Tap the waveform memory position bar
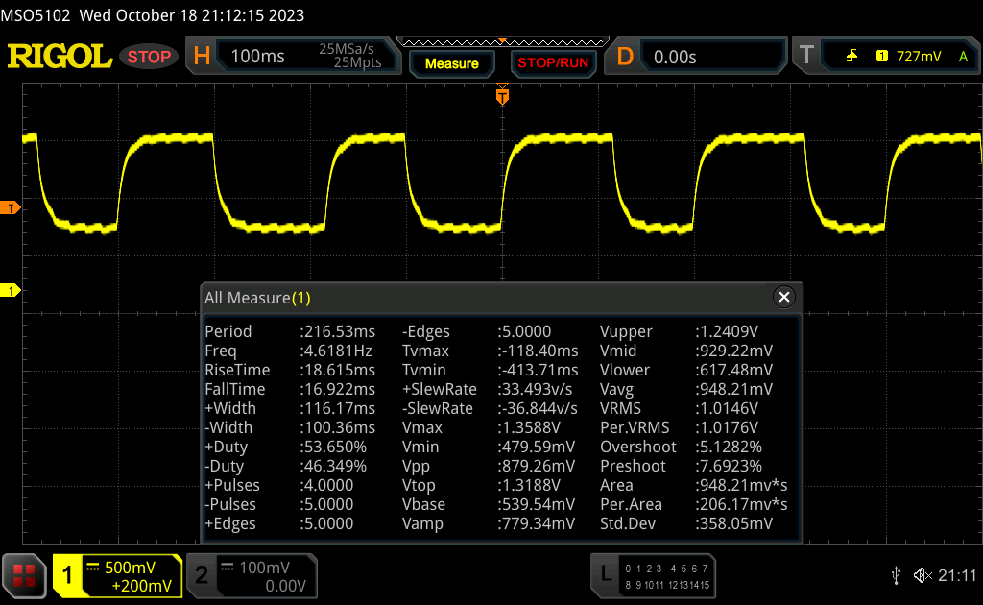Viewport: 983px width, 605px height. [x=503, y=42]
